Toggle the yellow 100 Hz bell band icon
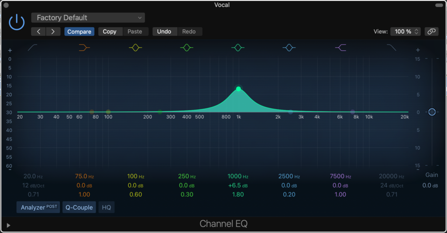Viewport: 447px width, 233px height. [x=135, y=47]
